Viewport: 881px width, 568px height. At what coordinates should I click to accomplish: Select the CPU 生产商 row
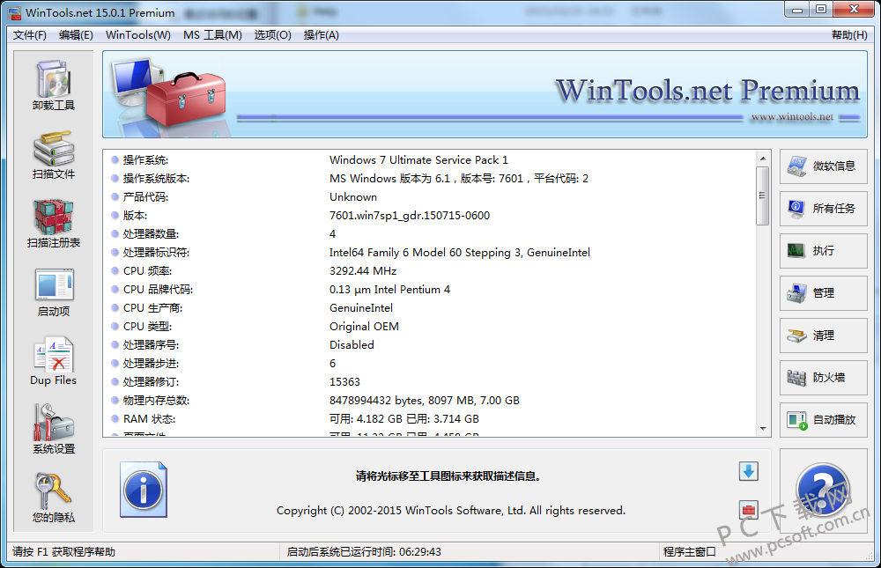430,308
